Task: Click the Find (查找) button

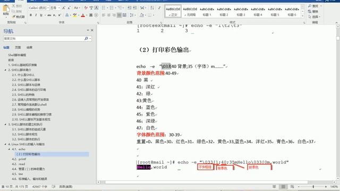Action: 313,6
